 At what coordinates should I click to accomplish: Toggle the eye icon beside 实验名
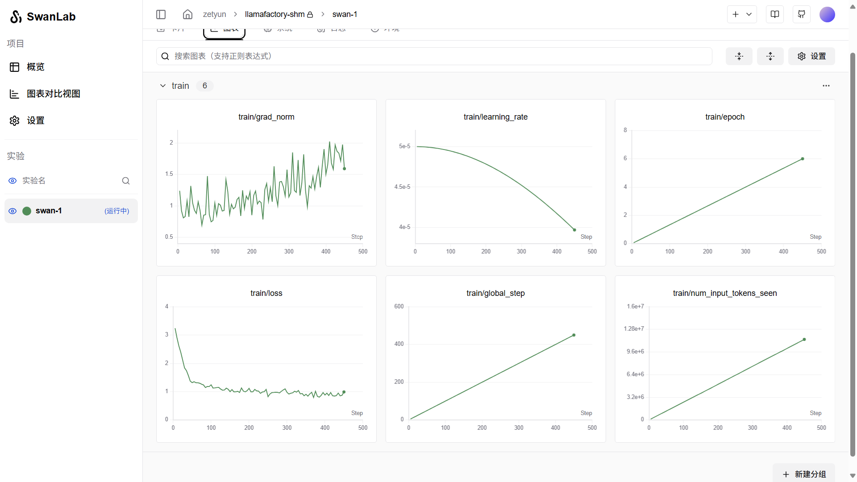[x=12, y=181]
